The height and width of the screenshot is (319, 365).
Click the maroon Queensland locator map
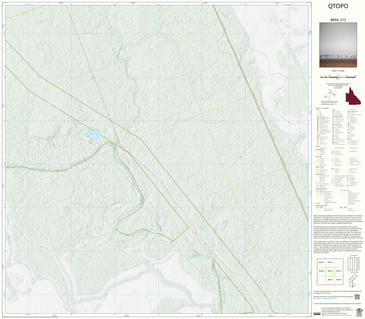[x=353, y=96]
